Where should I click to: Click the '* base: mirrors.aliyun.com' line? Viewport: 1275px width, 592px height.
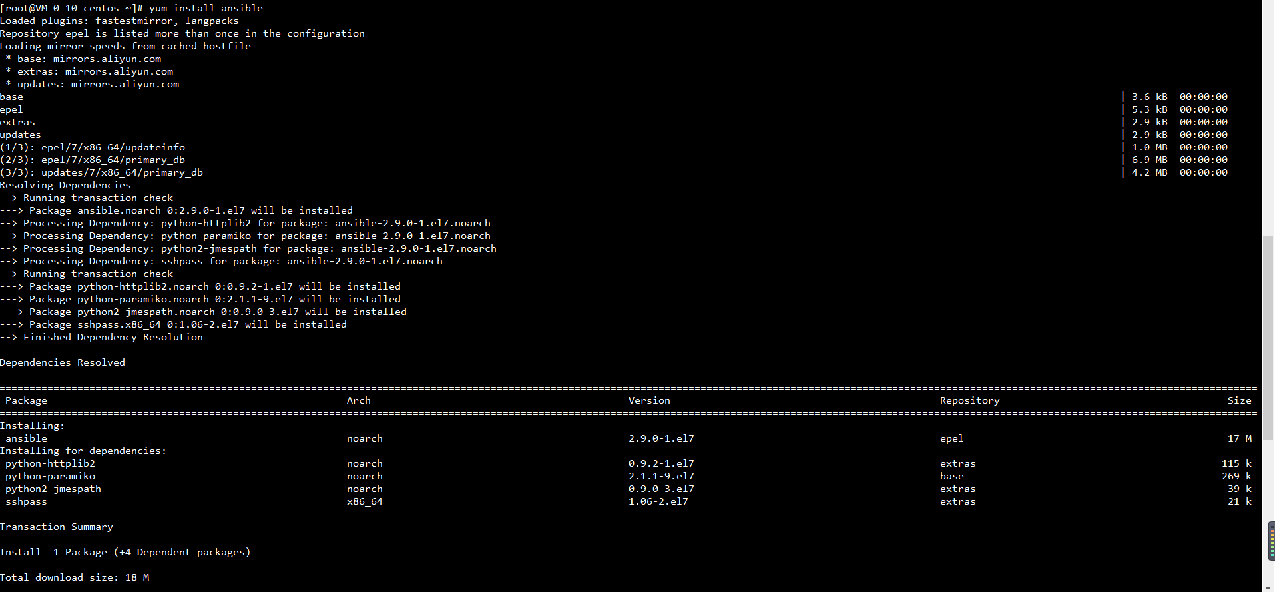tap(83, 59)
